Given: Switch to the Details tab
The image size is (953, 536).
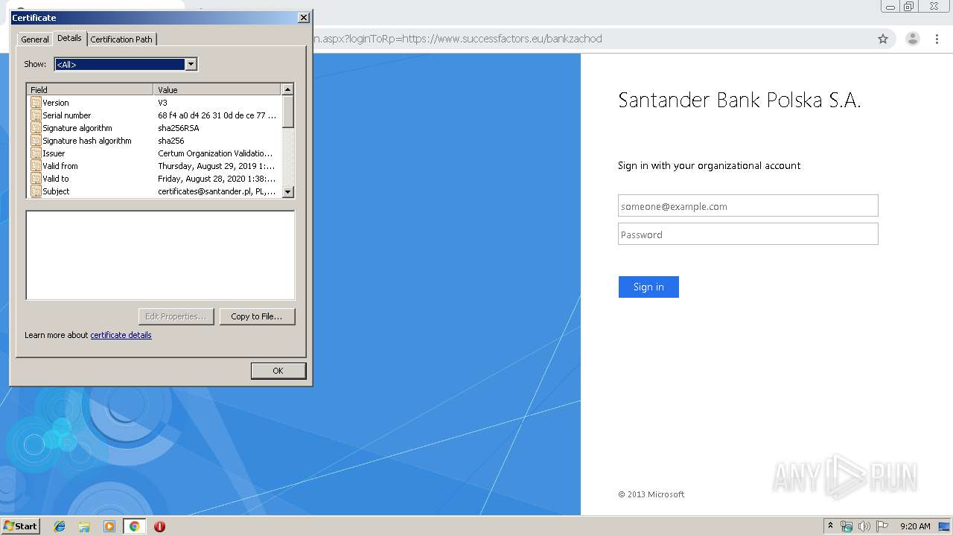Looking at the screenshot, I should [69, 38].
